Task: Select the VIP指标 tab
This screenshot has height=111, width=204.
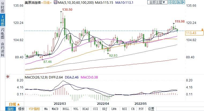Action: coord(34,109)
